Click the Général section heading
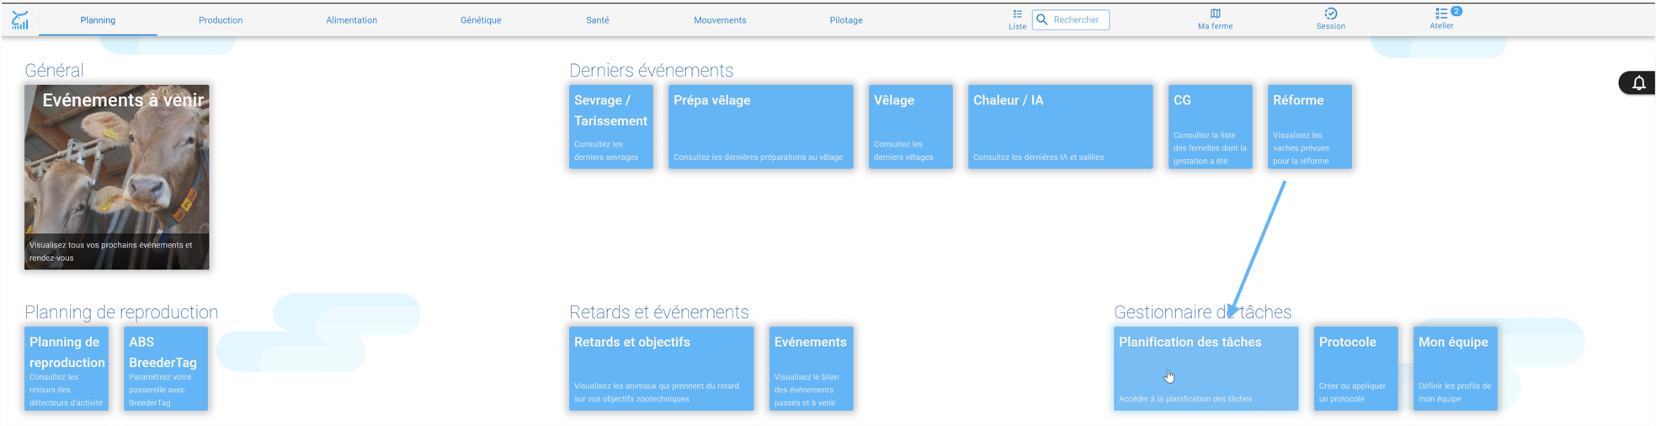Image resolution: width=1656 pixels, height=426 pixels. (54, 71)
